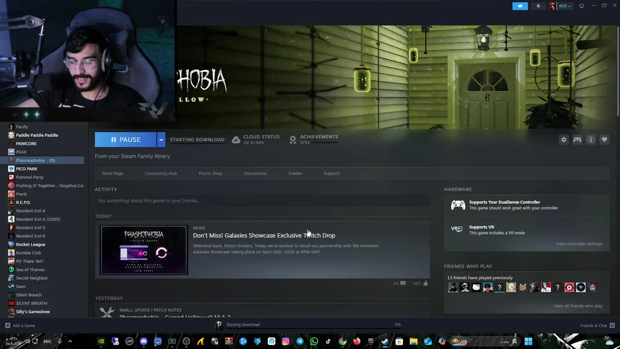The width and height of the screenshot is (620, 349).
Task: Open WhatsApp from the taskbar
Action: (x=314, y=341)
